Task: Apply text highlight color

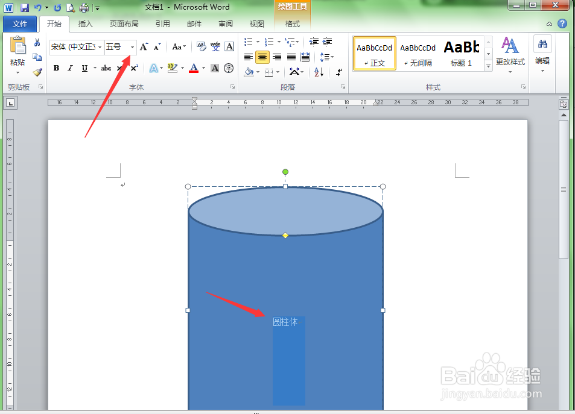Action: tap(172, 68)
